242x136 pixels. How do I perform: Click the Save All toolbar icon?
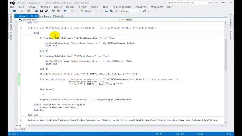pyautogui.click(x=47, y=11)
